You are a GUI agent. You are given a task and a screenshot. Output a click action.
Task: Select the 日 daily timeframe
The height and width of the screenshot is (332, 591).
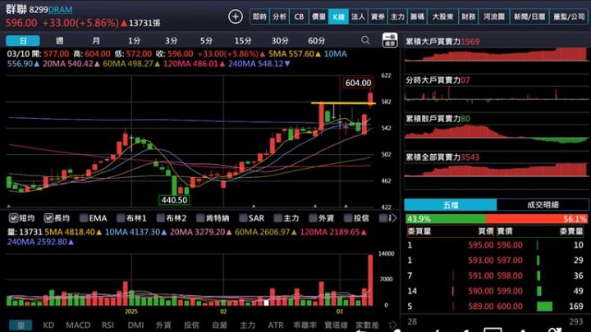[x=23, y=41]
